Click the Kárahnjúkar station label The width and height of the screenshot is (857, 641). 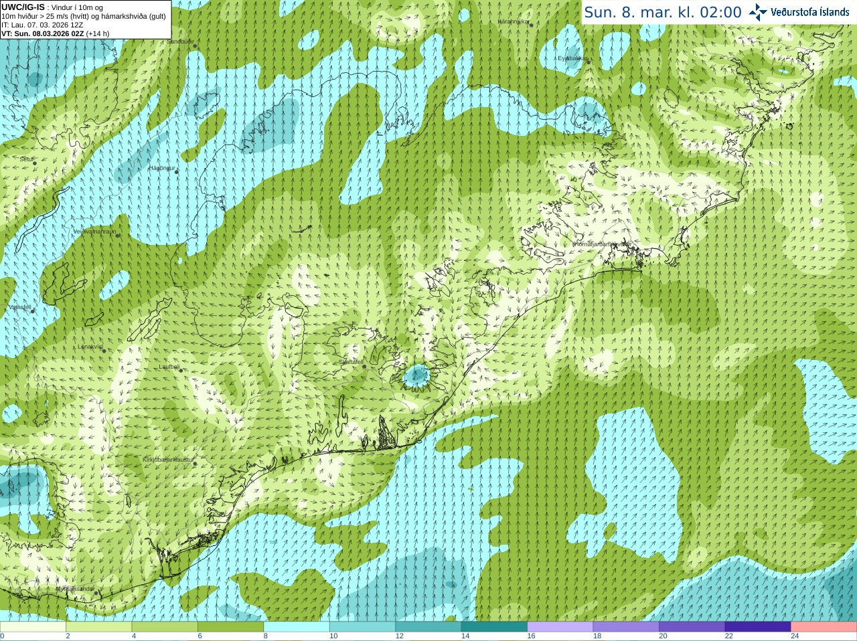[x=514, y=21]
